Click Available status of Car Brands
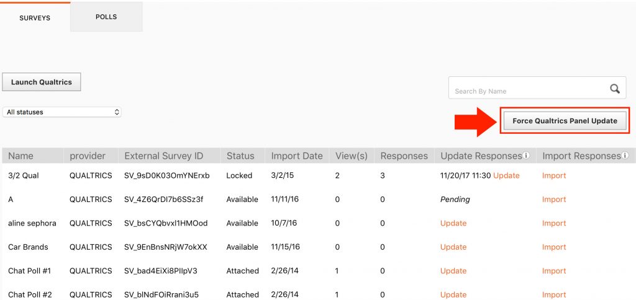 click(x=242, y=247)
